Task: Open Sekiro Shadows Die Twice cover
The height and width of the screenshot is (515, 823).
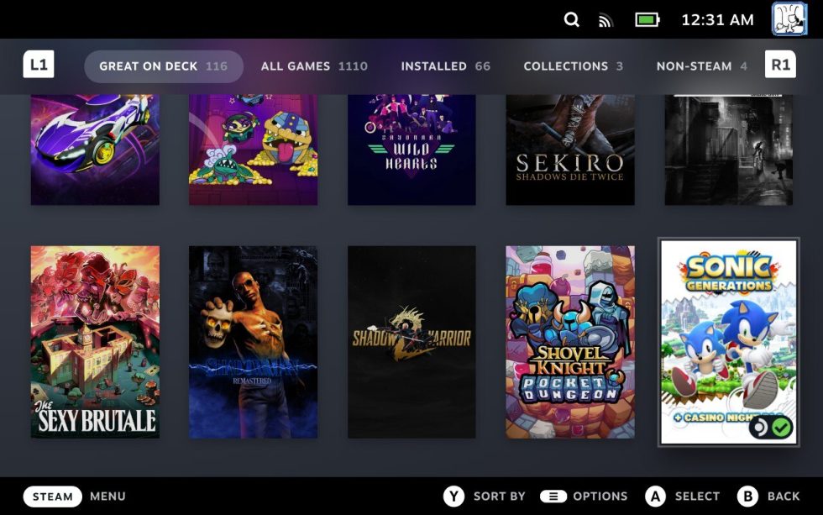Action: tap(570, 150)
